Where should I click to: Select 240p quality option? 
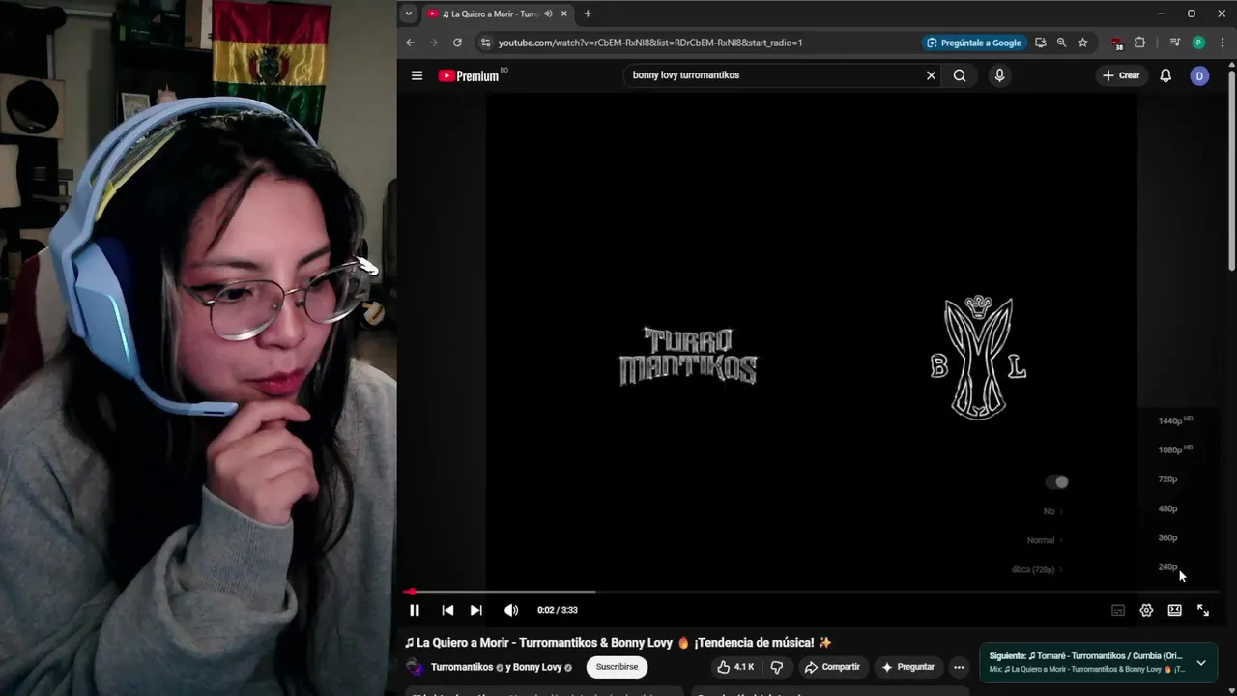[x=1168, y=566]
